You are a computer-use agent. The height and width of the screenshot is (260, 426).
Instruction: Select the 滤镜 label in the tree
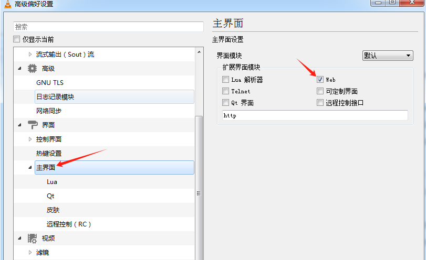(43, 253)
